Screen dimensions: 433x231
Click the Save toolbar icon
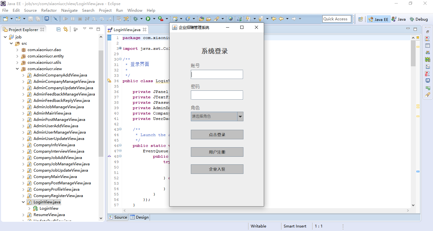click(x=30, y=19)
